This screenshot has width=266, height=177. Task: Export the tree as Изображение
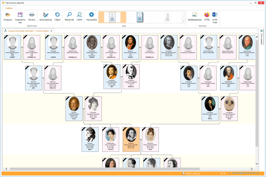click(x=195, y=17)
